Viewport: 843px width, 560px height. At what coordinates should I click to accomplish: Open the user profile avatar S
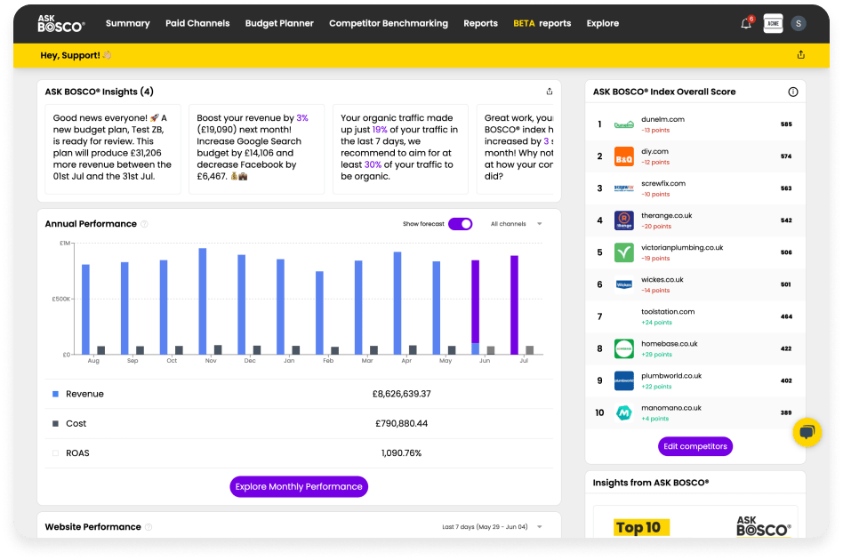click(x=798, y=23)
